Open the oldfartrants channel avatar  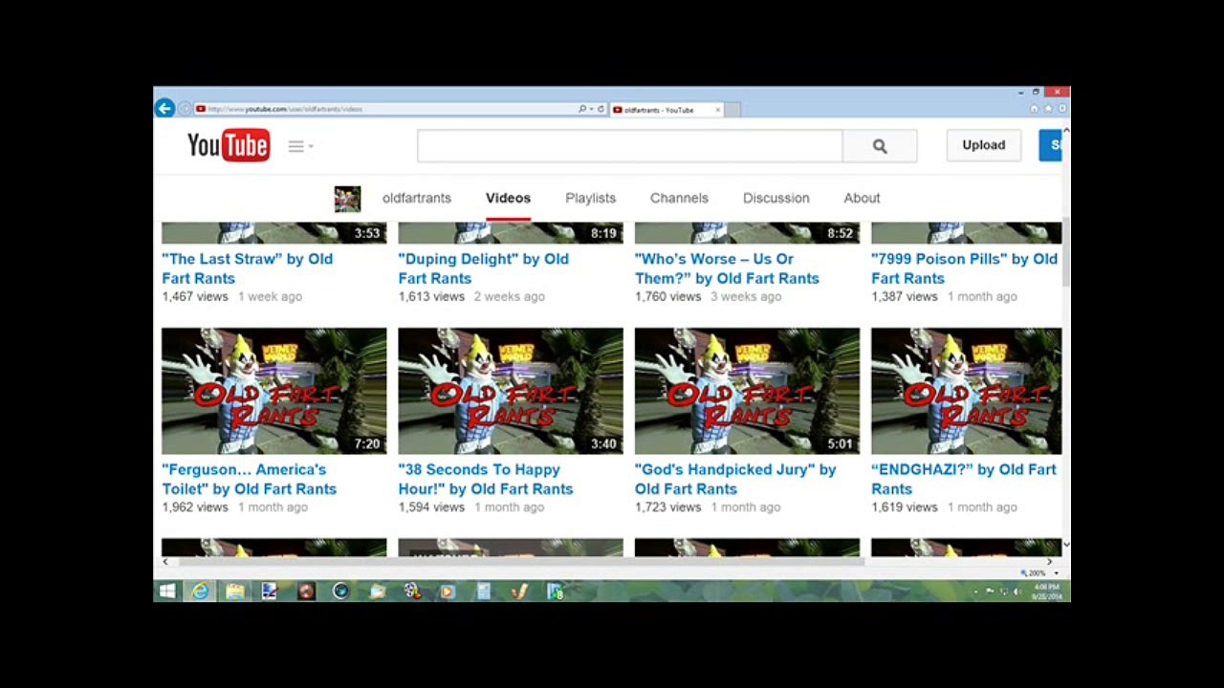(347, 199)
